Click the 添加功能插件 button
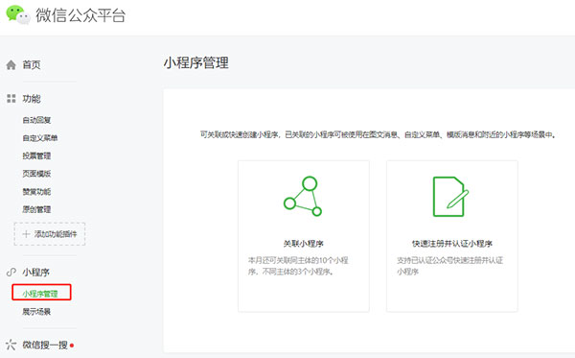 click(x=50, y=234)
